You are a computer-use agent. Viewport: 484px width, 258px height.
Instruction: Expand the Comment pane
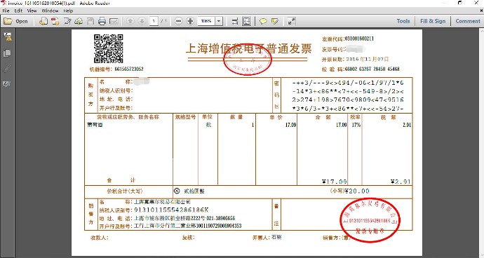tap(468, 21)
